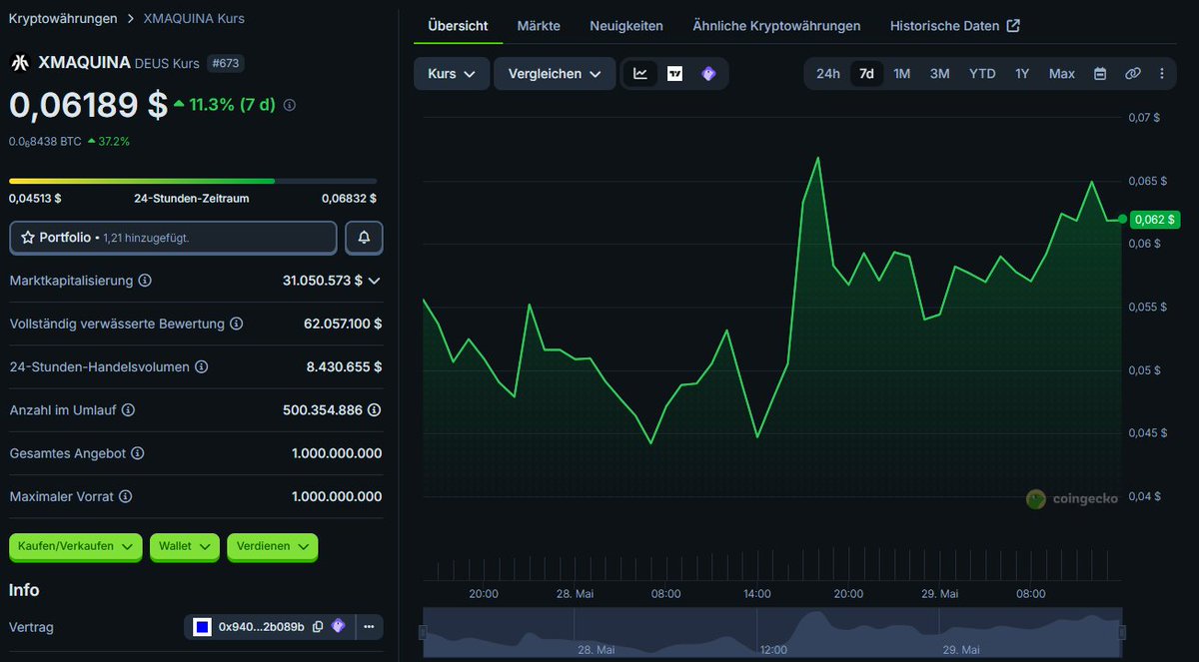The height and width of the screenshot is (662, 1199).
Task: Click info icon beside 500.354.886 value
Action: click(x=375, y=409)
